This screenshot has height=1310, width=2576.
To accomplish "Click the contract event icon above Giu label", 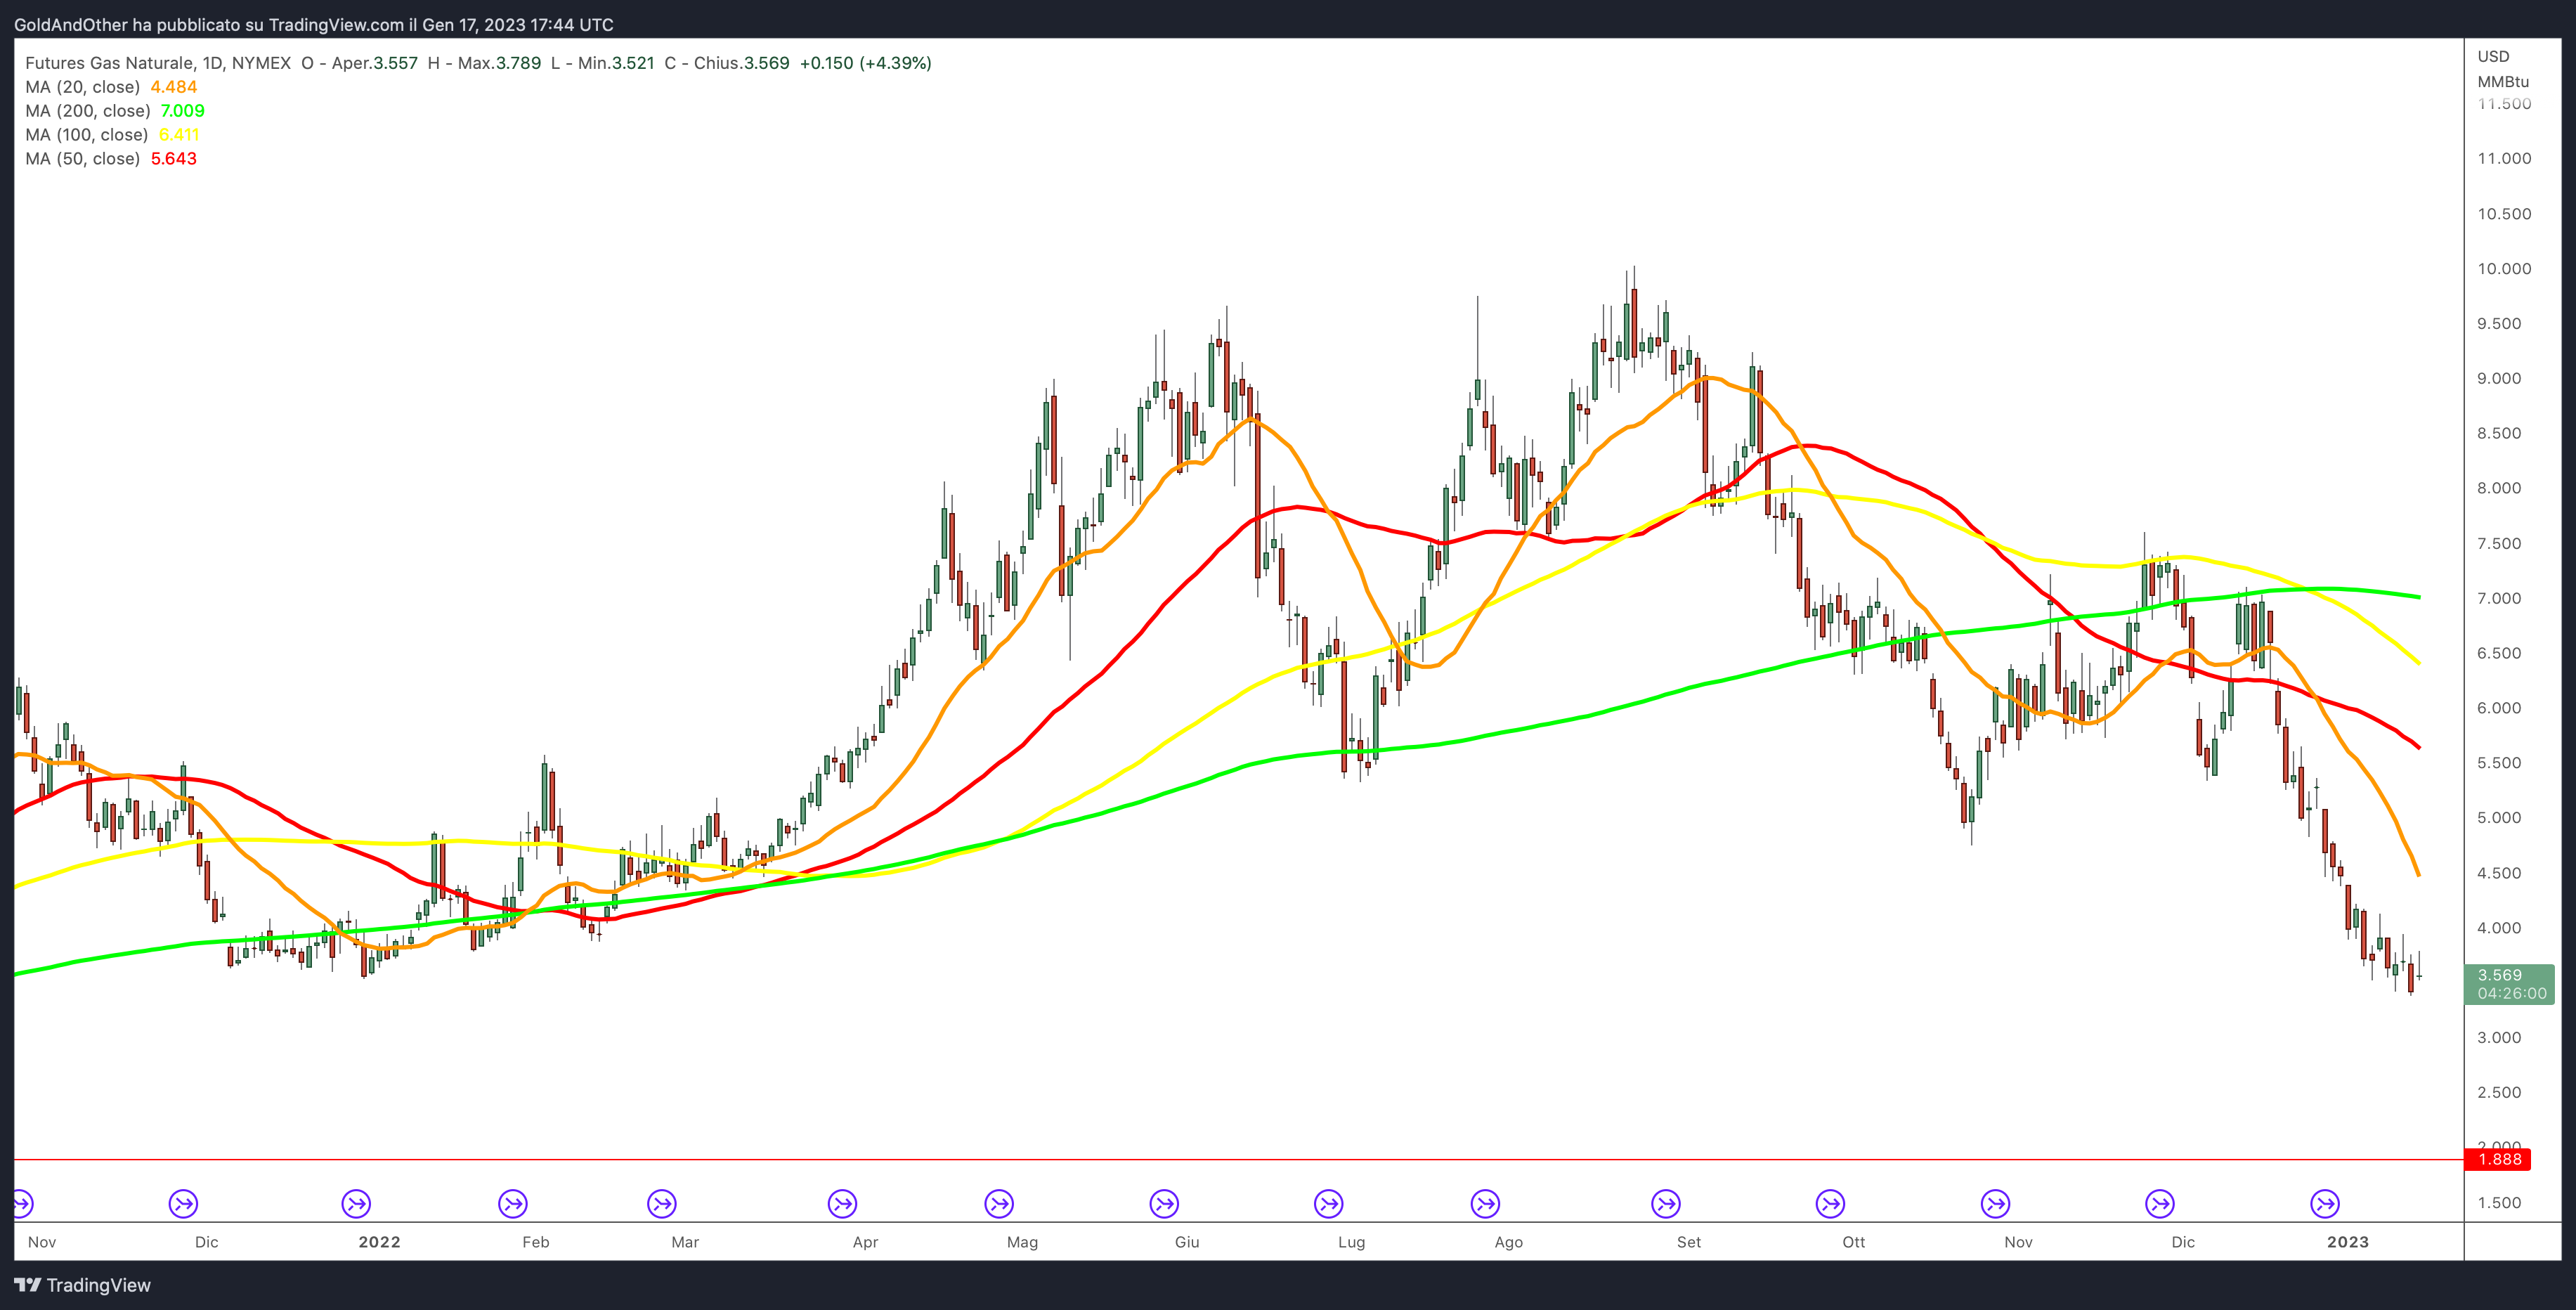I will [x=1164, y=1203].
